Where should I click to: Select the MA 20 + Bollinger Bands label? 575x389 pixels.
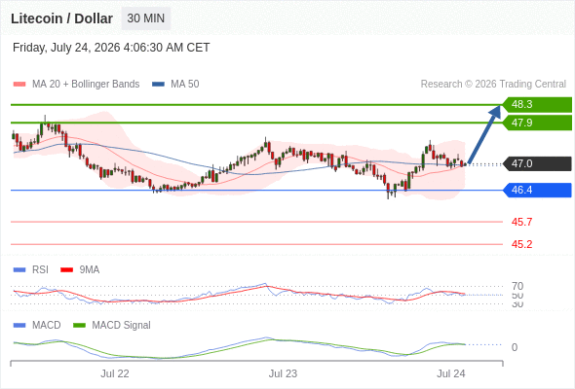[x=86, y=85]
